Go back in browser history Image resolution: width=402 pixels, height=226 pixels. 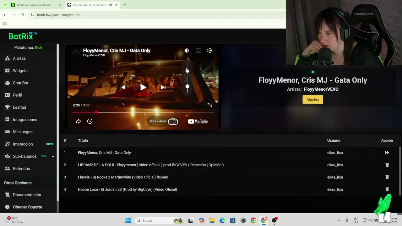5,15
